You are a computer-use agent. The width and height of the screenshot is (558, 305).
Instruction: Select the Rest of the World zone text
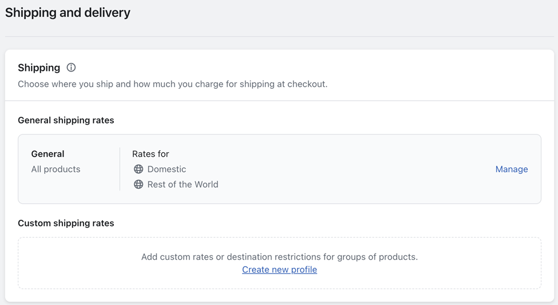(183, 184)
